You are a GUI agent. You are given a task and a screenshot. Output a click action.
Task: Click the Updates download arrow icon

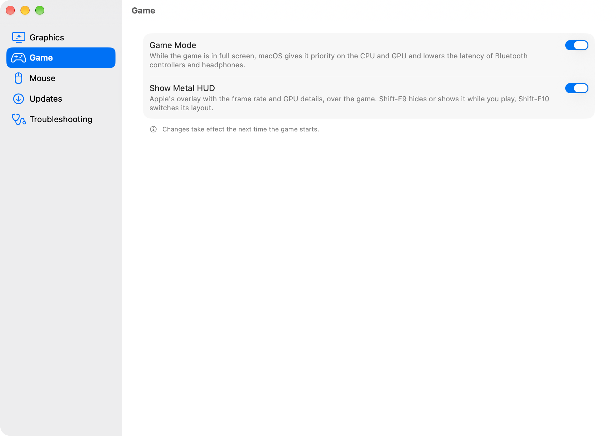pyautogui.click(x=19, y=99)
